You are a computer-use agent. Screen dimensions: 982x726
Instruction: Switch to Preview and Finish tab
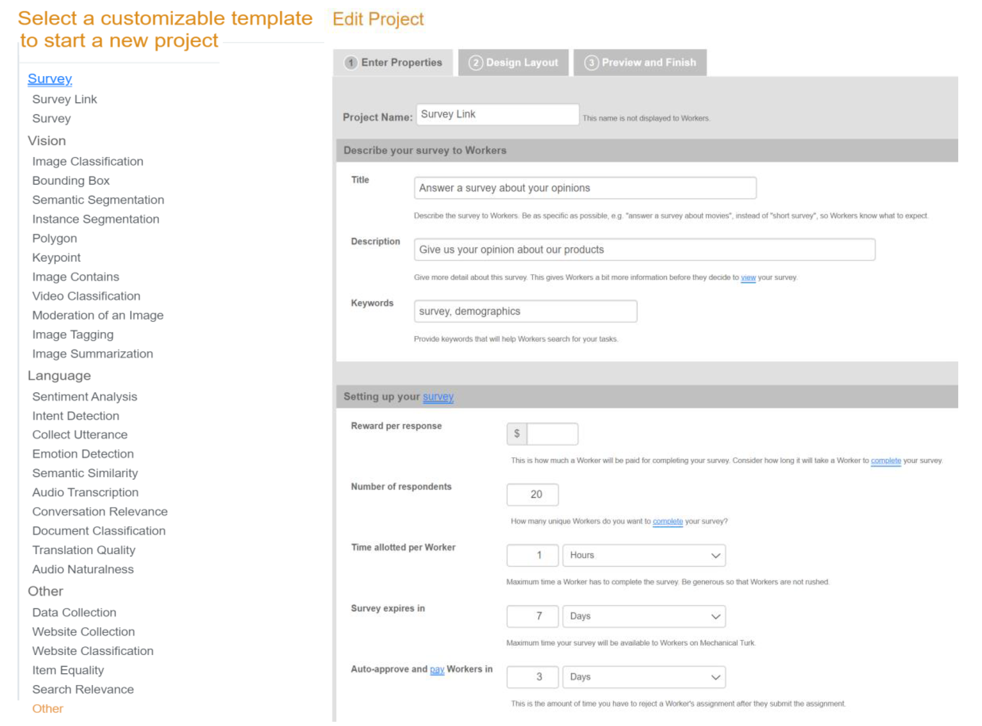[640, 63]
